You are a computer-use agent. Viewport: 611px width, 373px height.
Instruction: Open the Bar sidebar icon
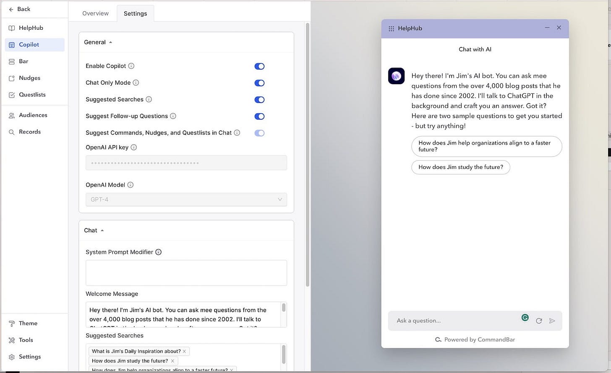click(12, 62)
